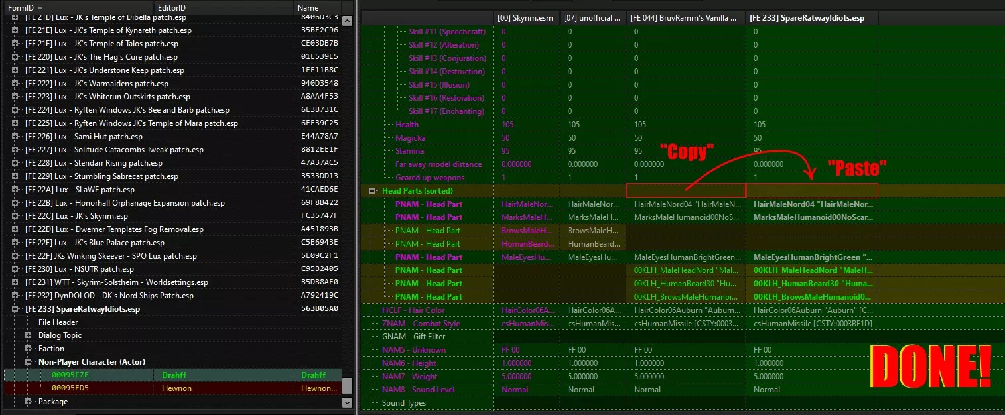Viewport: 1005px width, 415px height.
Task: Select the Far away model distance row label
Action: tap(438, 164)
